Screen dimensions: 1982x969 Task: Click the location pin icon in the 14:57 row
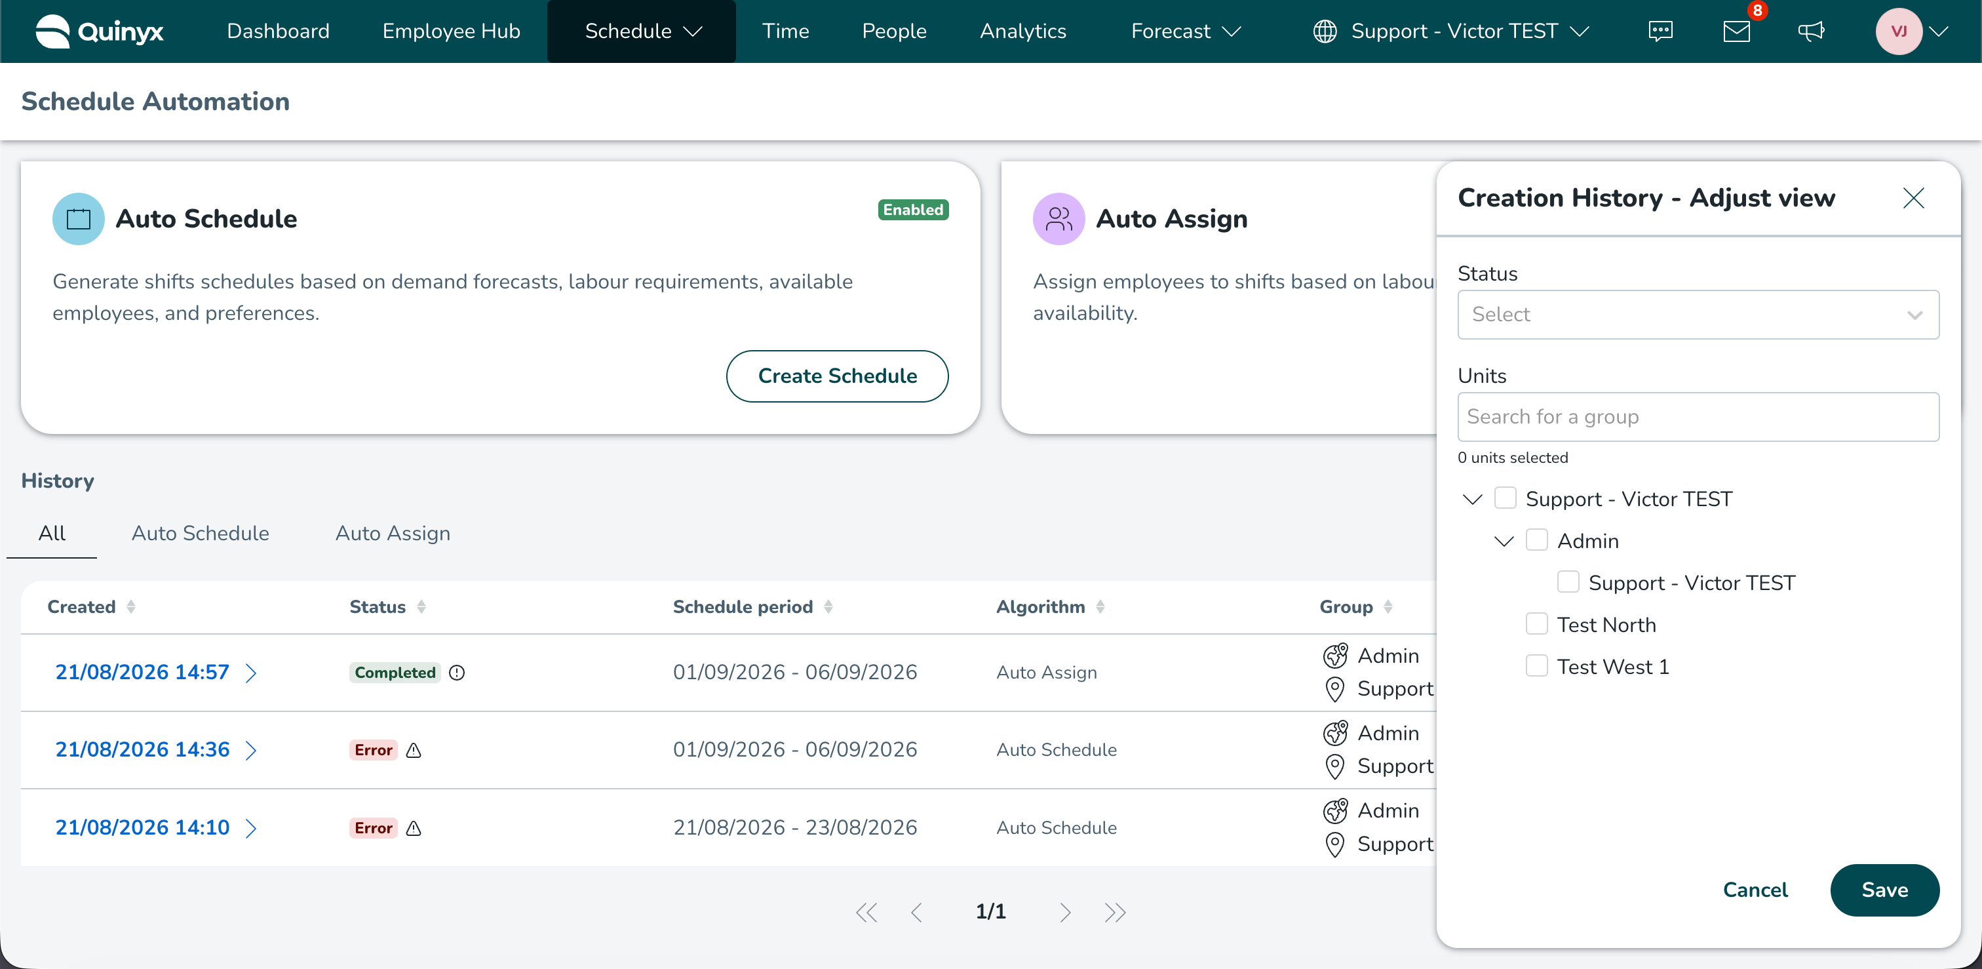tap(1335, 689)
